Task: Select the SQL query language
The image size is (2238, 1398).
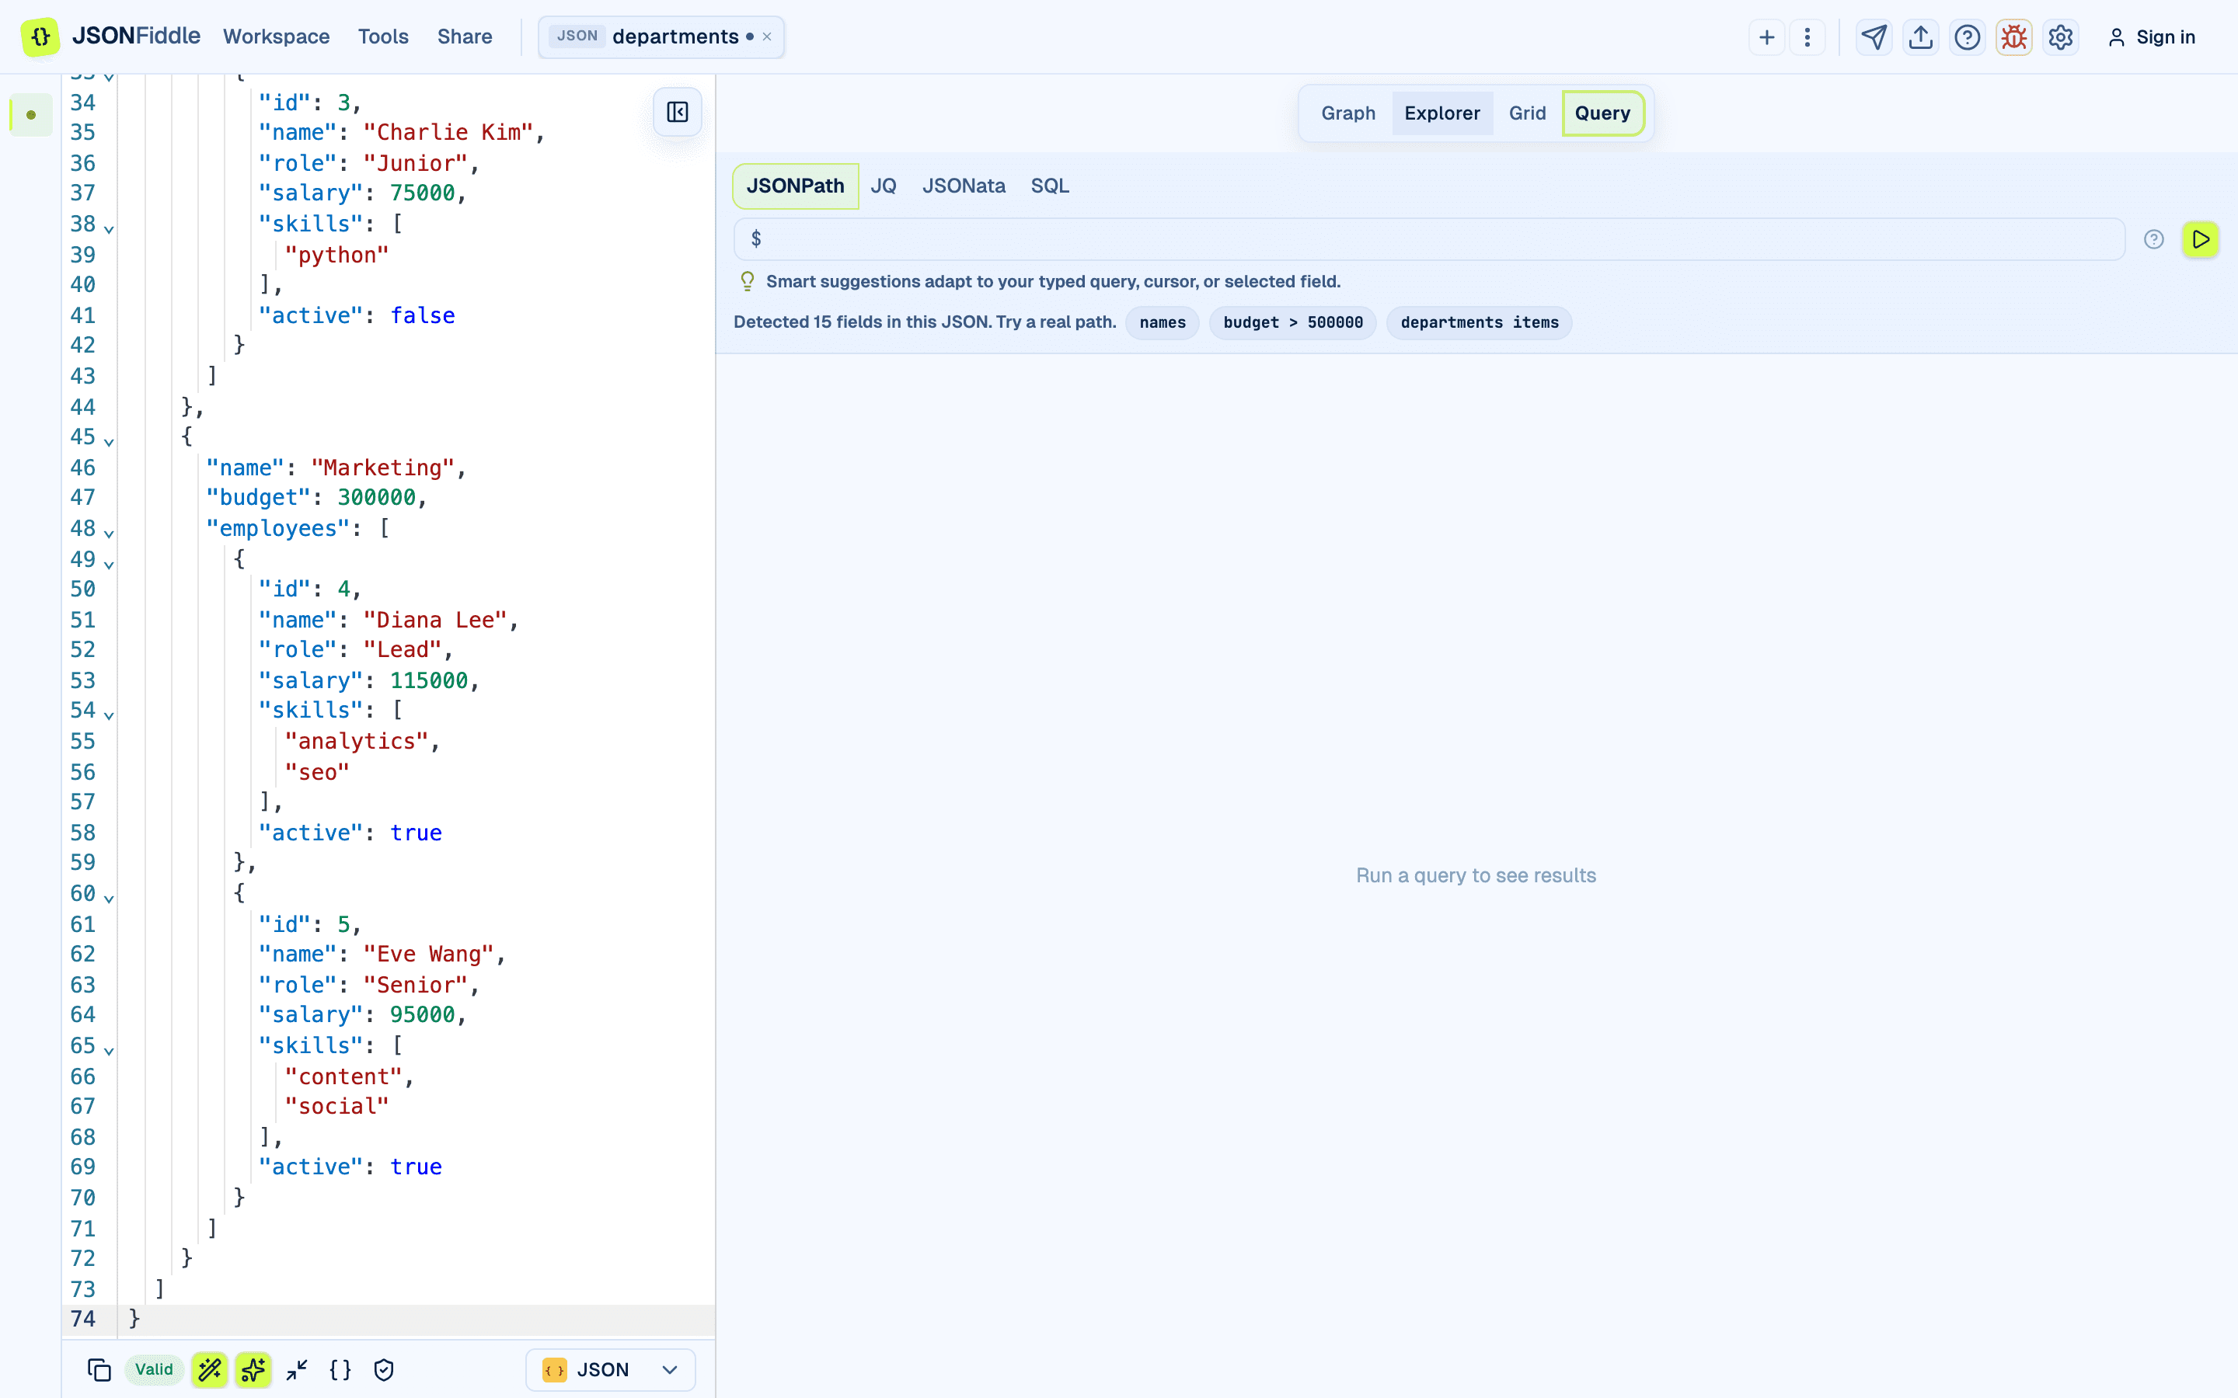Action: pyautogui.click(x=1050, y=186)
